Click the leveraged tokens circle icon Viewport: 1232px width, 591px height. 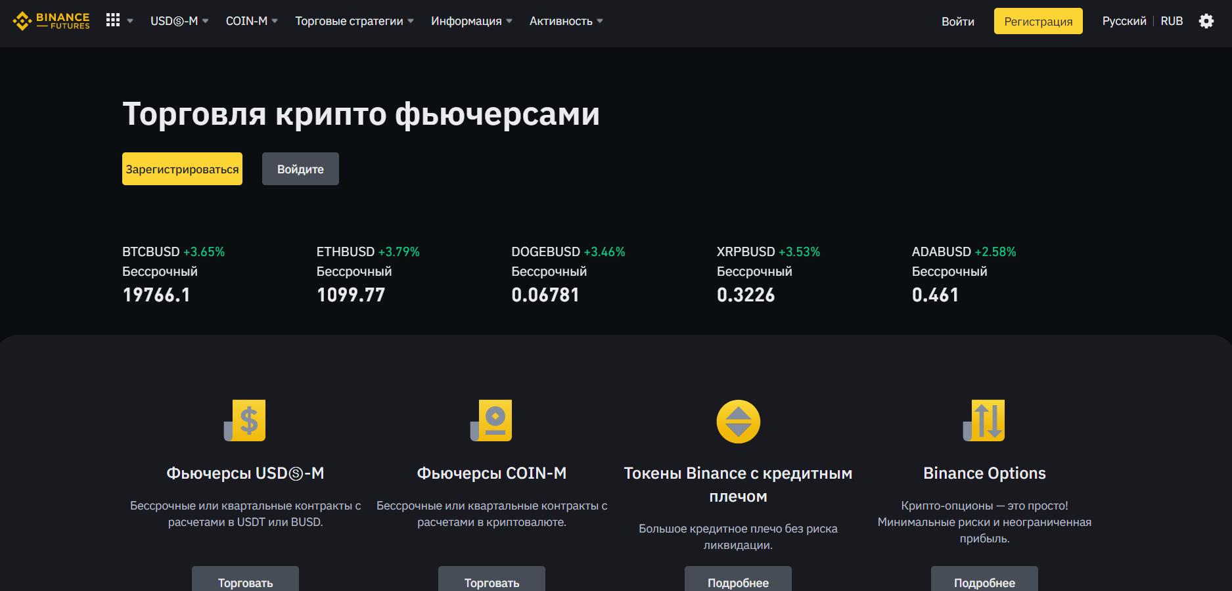click(x=738, y=421)
